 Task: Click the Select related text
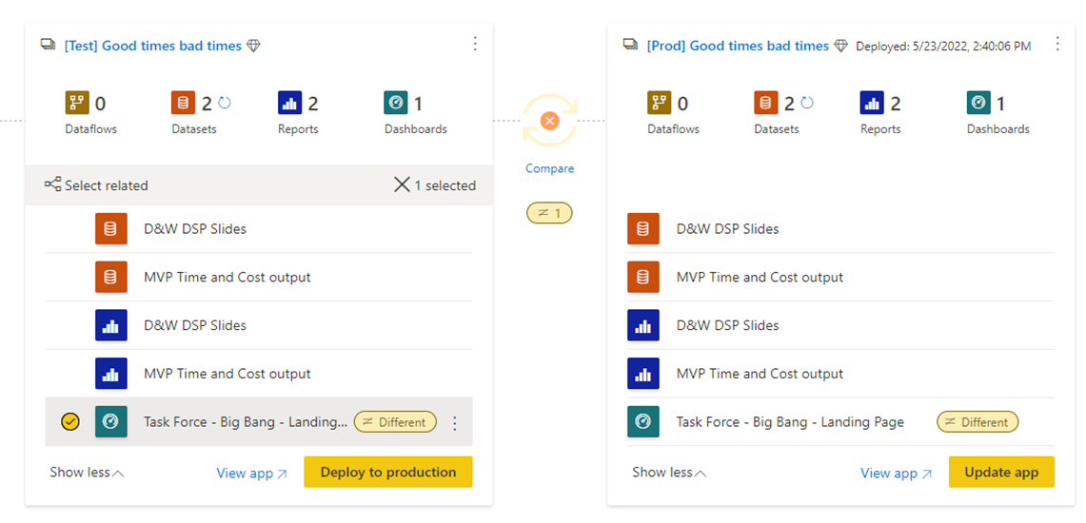(x=107, y=185)
